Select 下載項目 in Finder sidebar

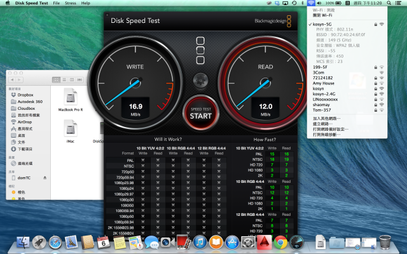pyautogui.click(x=25, y=149)
